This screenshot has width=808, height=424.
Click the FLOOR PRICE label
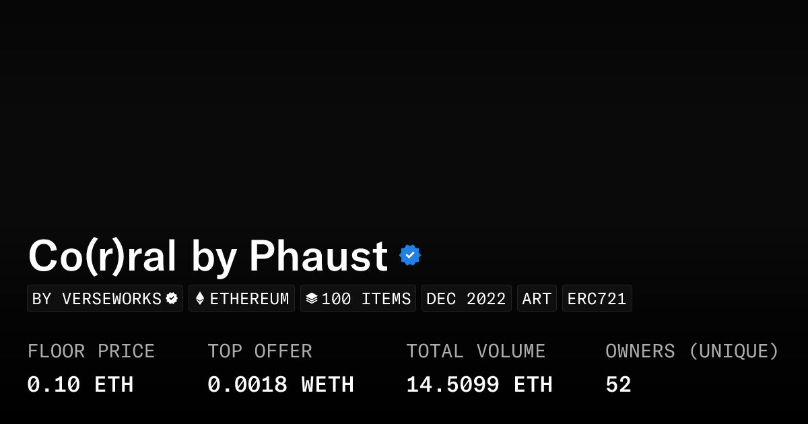pyautogui.click(x=91, y=351)
